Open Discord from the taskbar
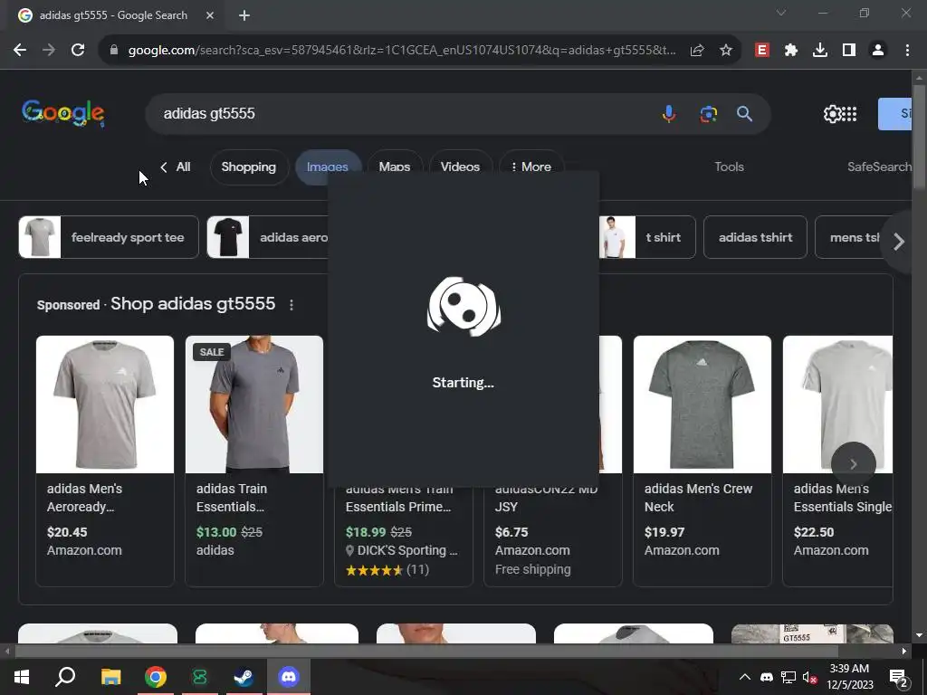The height and width of the screenshot is (695, 927). coord(289,676)
